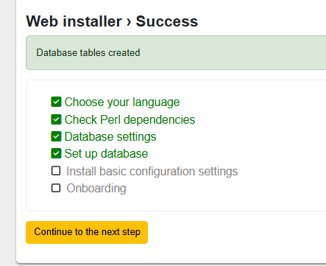326x266 pixels.
Task: Select the Check Perl dependencies step text
Action: [x=130, y=120]
